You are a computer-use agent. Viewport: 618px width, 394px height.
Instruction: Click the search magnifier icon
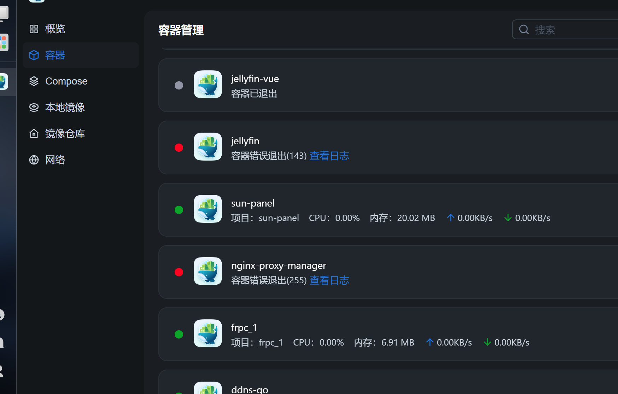click(x=524, y=29)
